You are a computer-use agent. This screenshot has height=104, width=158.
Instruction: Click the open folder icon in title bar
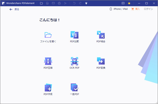pos(41,3)
